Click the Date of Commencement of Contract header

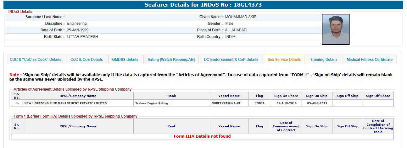286,126
